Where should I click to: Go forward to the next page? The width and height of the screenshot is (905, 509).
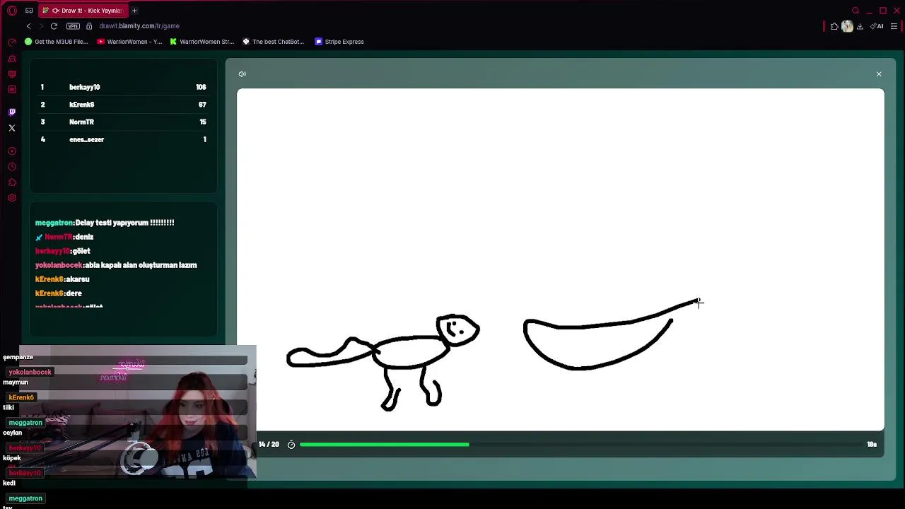tap(41, 26)
